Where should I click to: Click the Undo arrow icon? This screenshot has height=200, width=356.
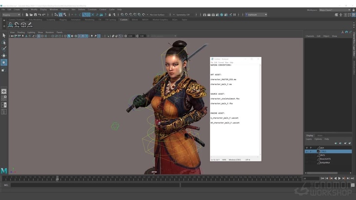[40, 15]
